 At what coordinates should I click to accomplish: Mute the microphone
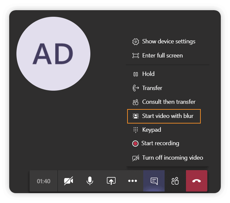90,181
